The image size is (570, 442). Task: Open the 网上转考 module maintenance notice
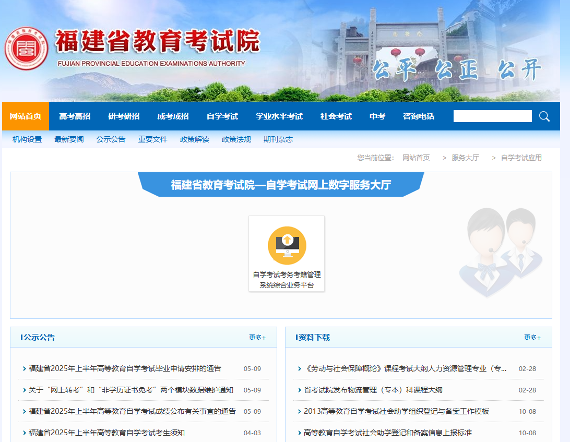tap(130, 390)
